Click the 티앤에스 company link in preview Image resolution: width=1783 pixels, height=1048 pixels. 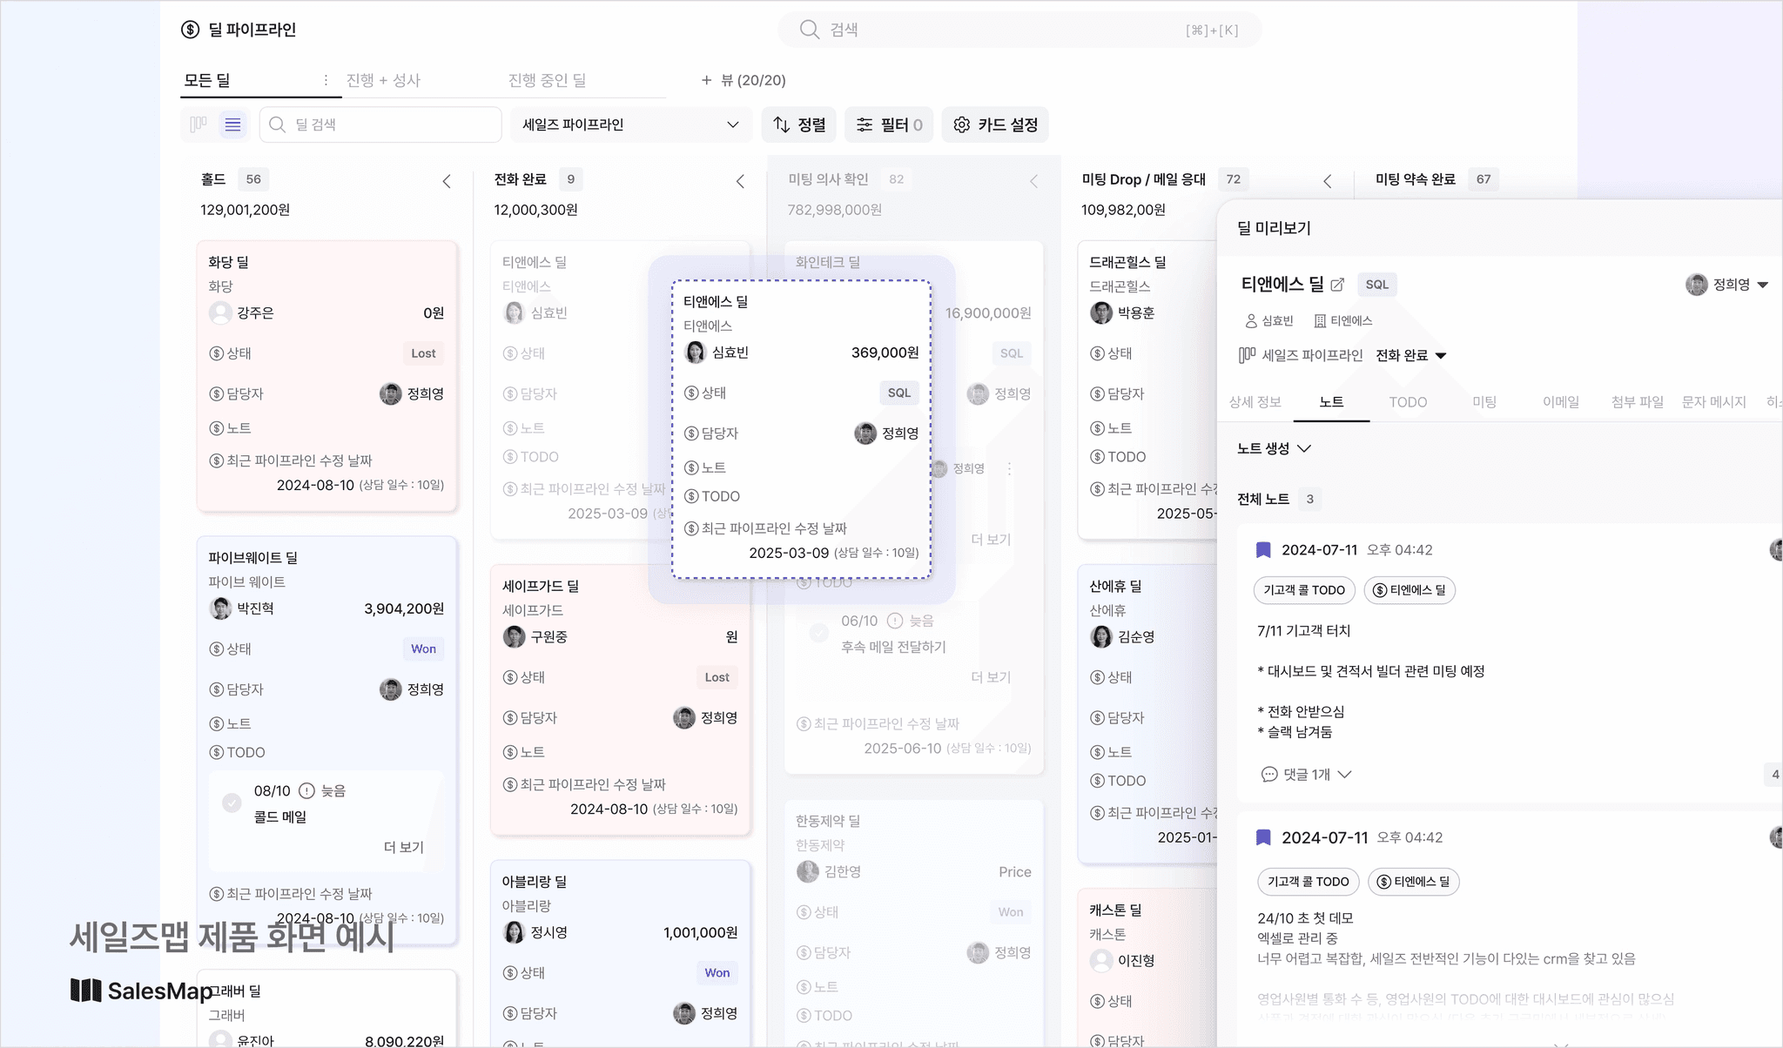1342,320
